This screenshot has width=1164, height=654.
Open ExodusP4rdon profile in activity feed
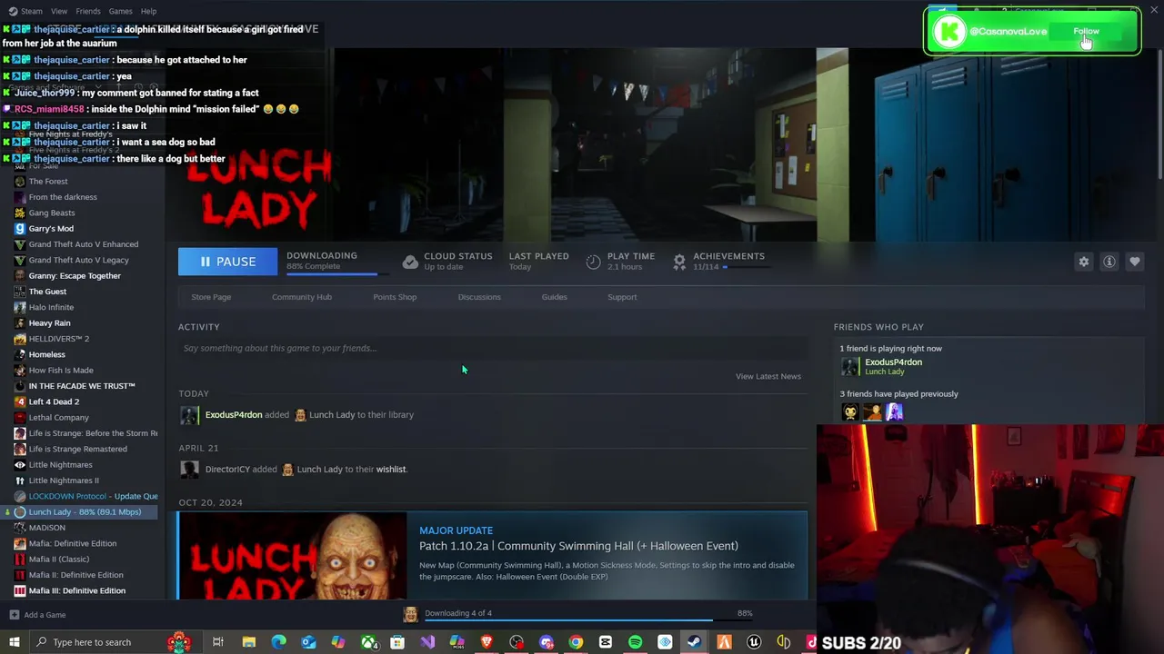click(234, 415)
